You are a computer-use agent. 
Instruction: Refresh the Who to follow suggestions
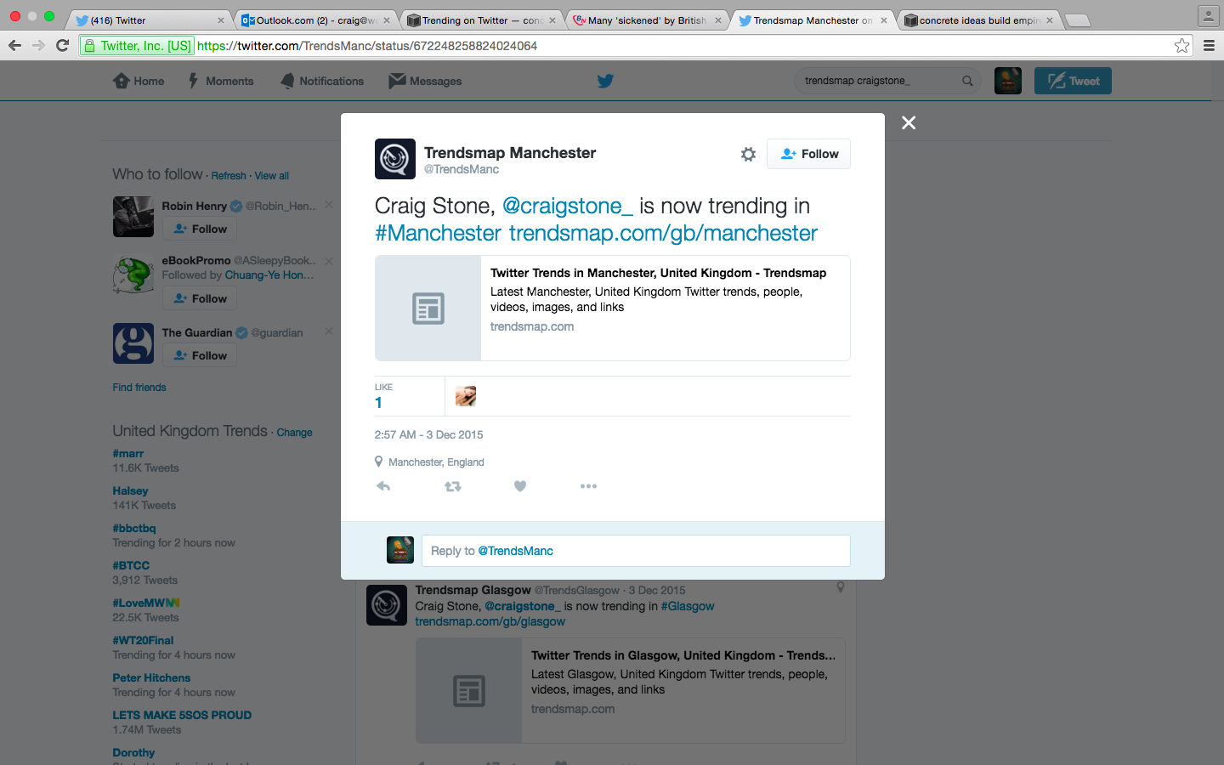(229, 176)
